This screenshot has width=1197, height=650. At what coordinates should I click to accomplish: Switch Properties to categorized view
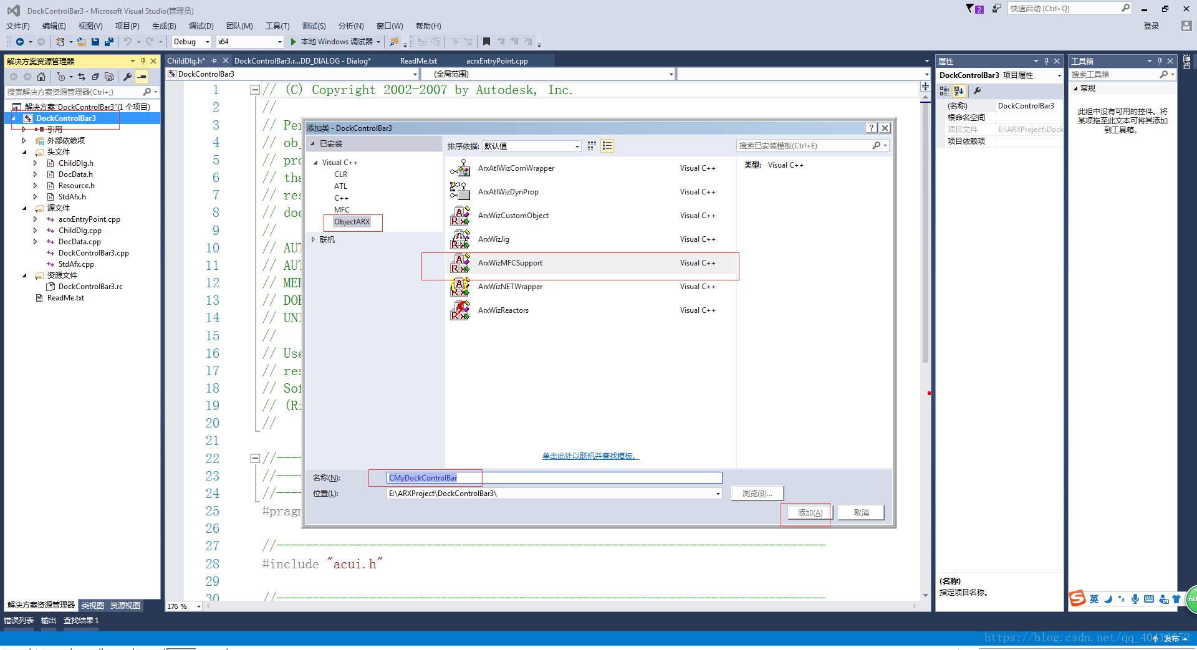pyautogui.click(x=945, y=91)
